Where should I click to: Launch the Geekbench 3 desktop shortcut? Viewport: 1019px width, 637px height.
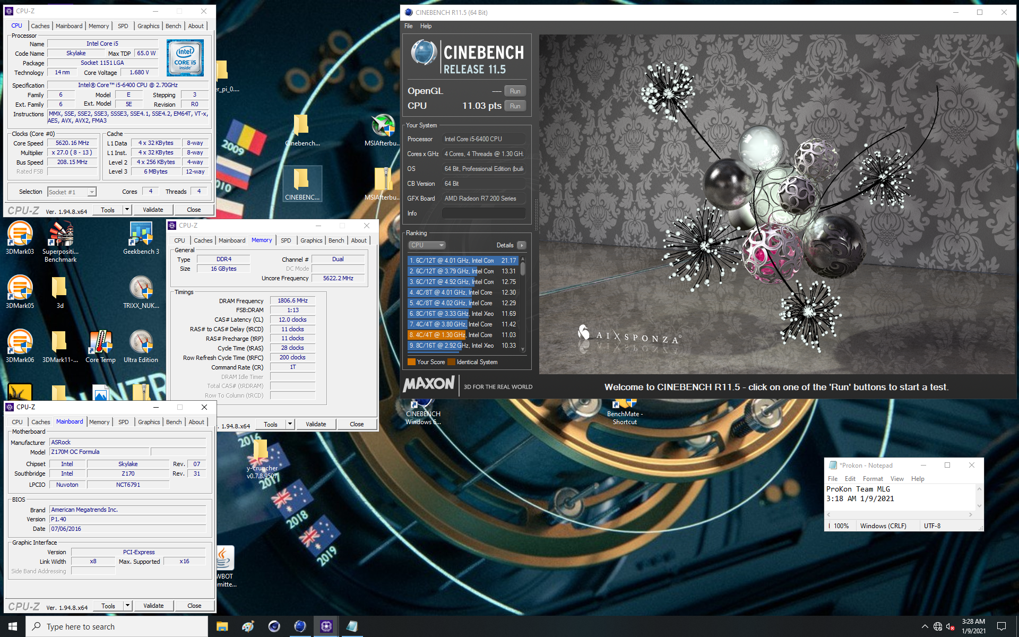point(141,238)
